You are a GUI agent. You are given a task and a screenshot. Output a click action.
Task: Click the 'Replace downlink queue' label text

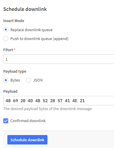pyautogui.click(x=32, y=30)
